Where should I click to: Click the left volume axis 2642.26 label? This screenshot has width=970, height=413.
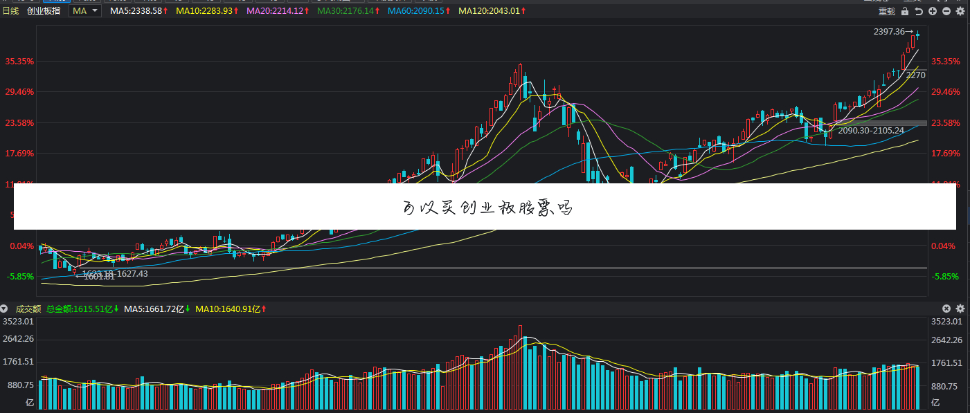(18, 340)
